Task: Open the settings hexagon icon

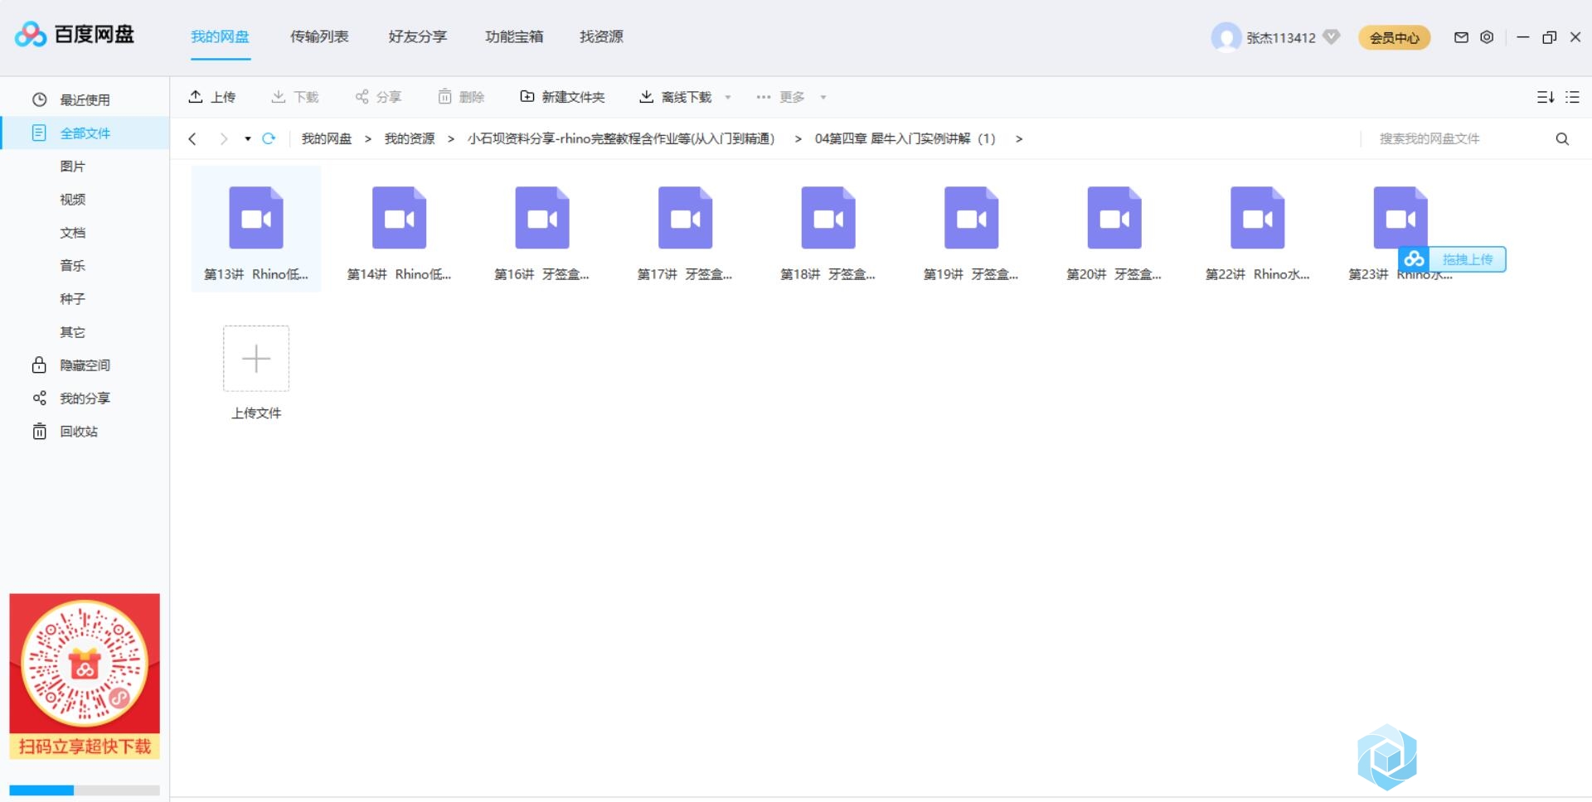Action: (1487, 37)
